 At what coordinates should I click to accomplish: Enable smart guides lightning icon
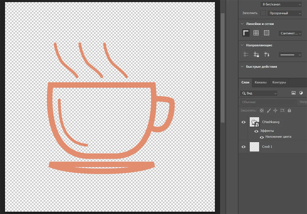point(267,54)
